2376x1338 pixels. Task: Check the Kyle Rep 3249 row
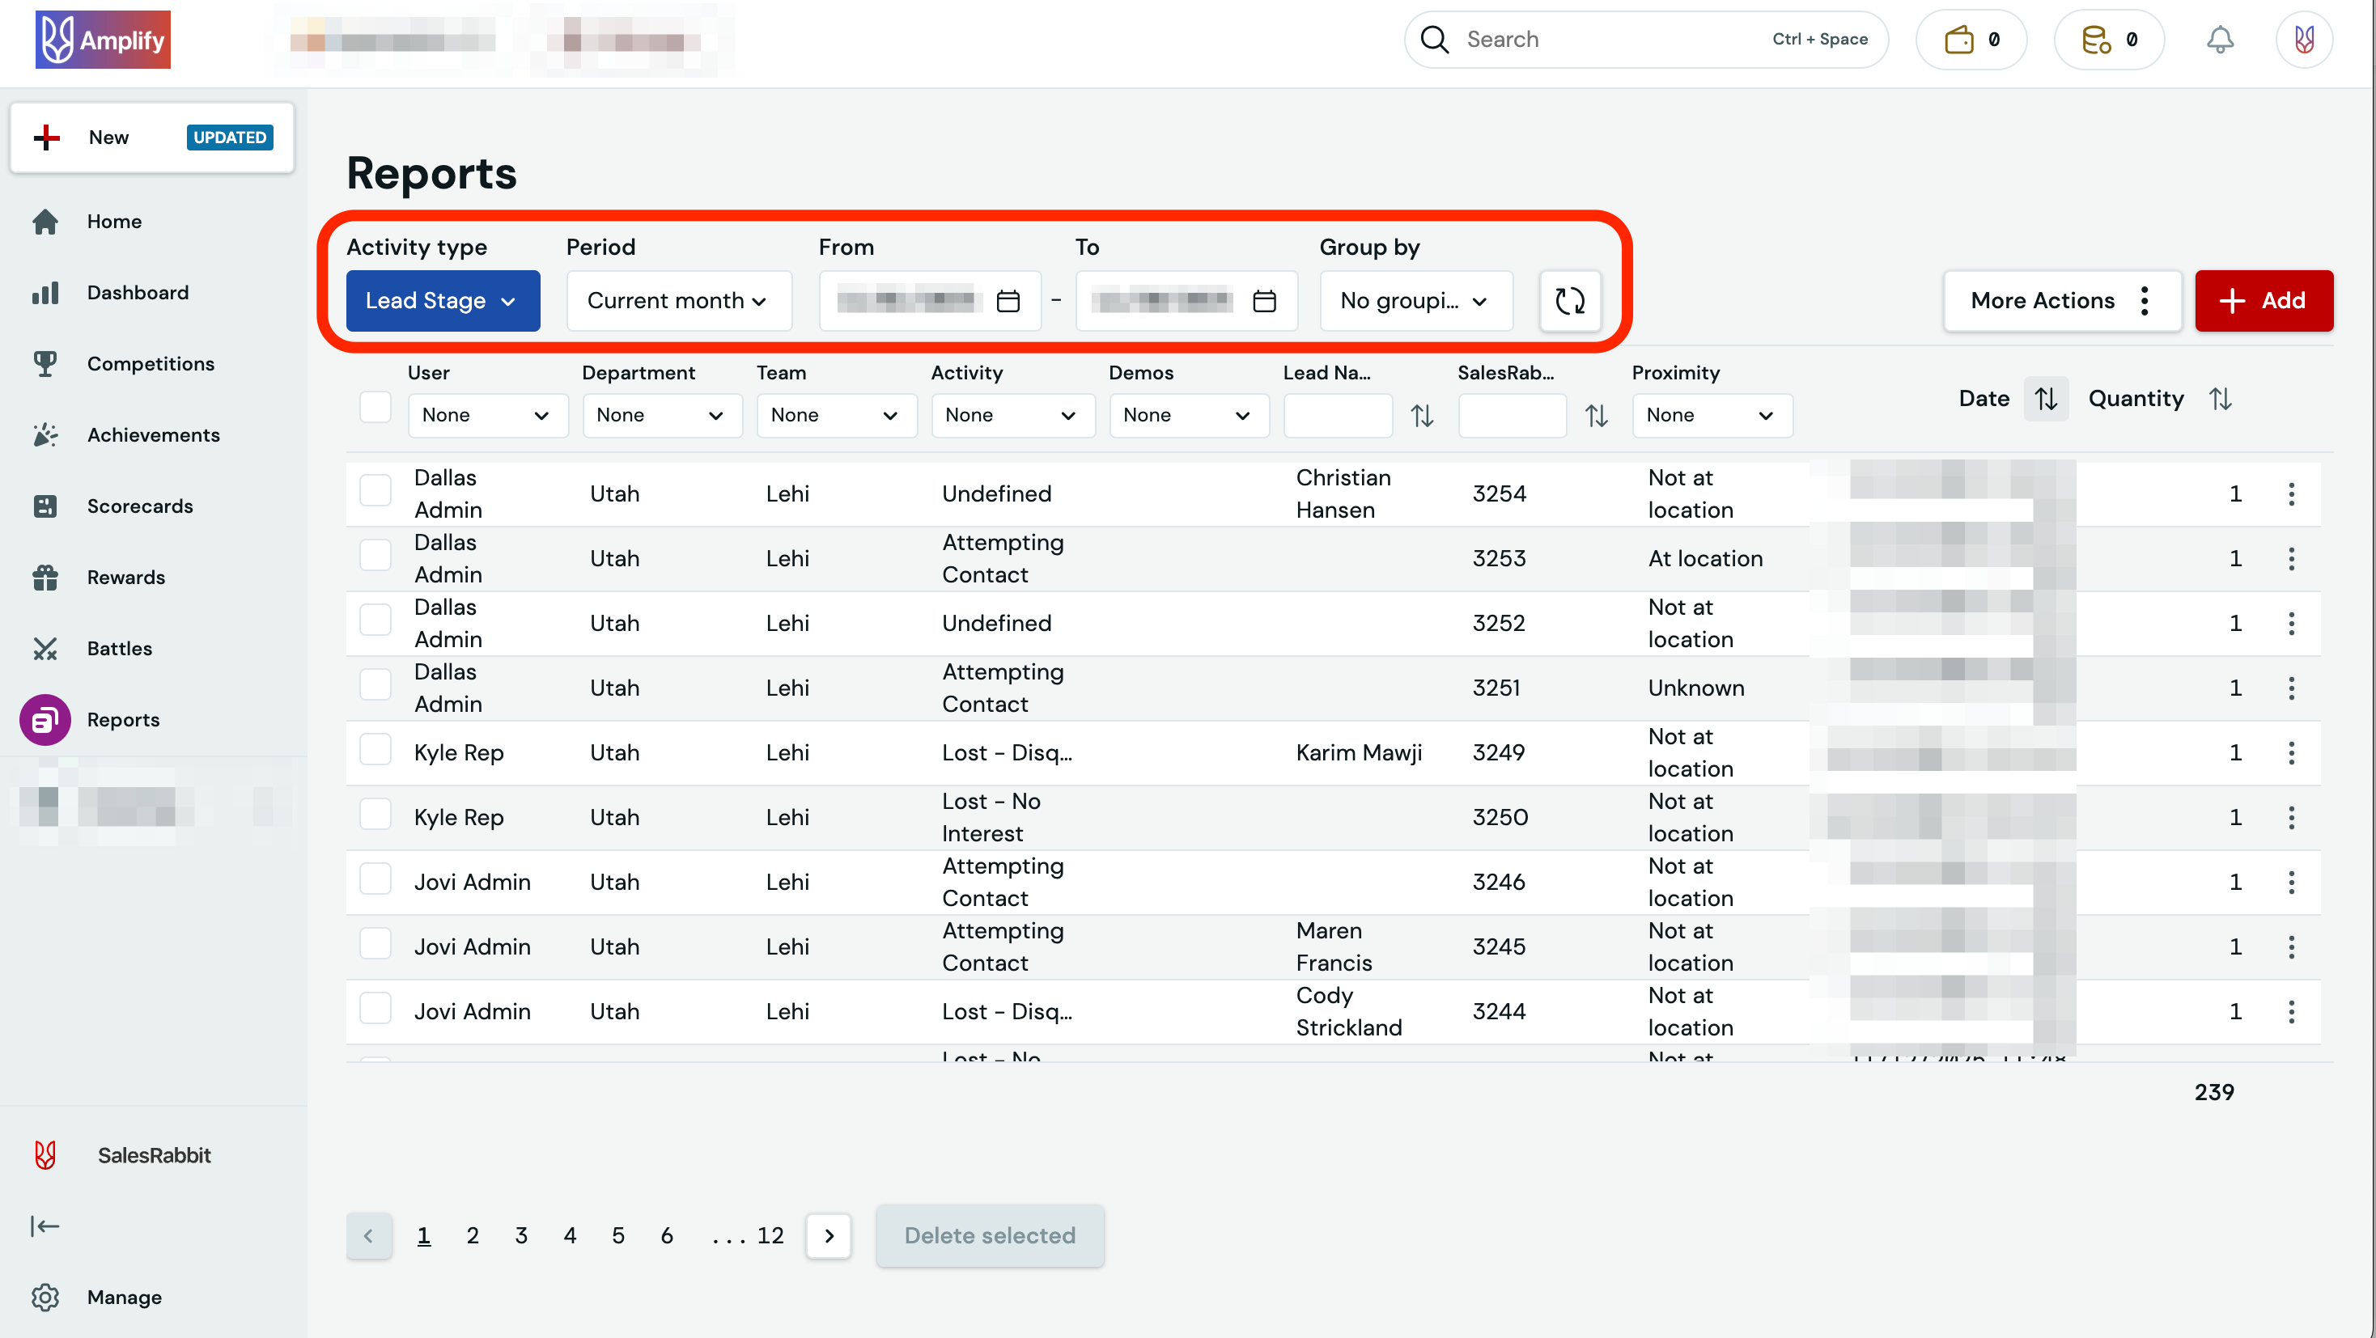[x=375, y=750]
